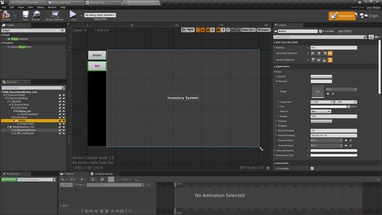Click the localization globe icon in designer toolbar
382x215 pixels.
coord(183,30)
